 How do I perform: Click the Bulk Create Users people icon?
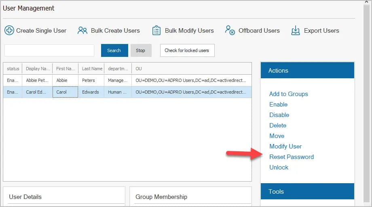click(x=82, y=31)
